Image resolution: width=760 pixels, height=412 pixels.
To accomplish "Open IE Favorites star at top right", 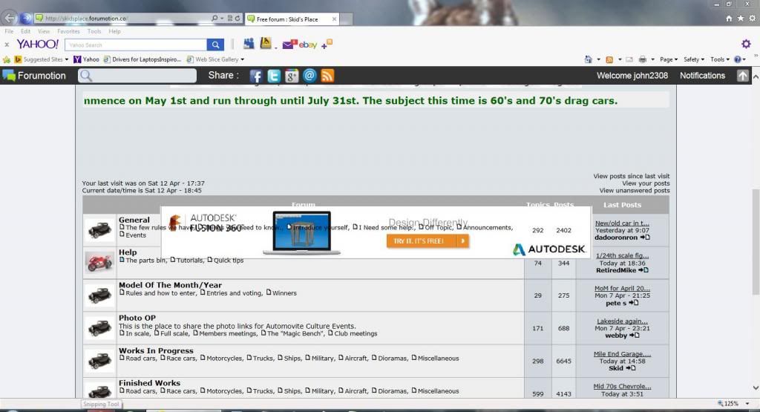I will 740,19.
